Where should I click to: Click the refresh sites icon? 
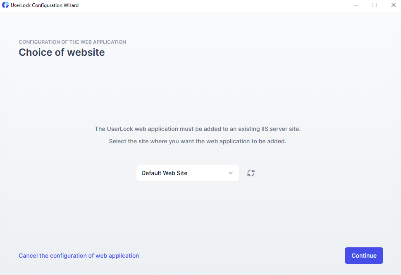click(251, 173)
